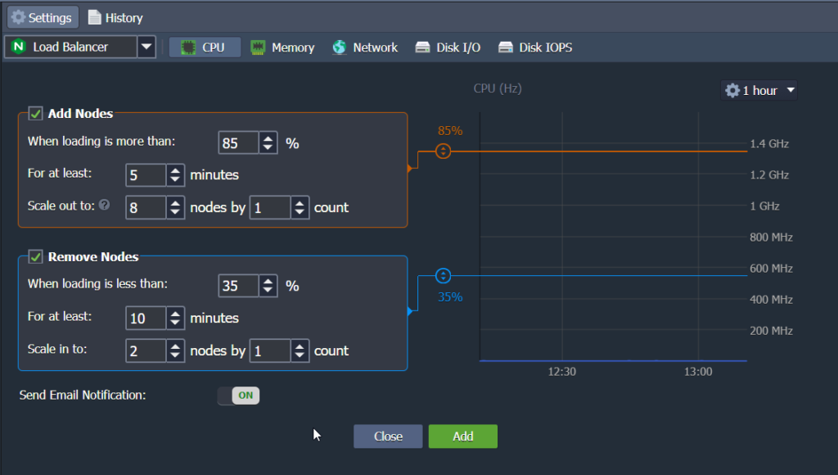Select the CPU resource tab
This screenshot has height=475, width=838.
tap(205, 47)
